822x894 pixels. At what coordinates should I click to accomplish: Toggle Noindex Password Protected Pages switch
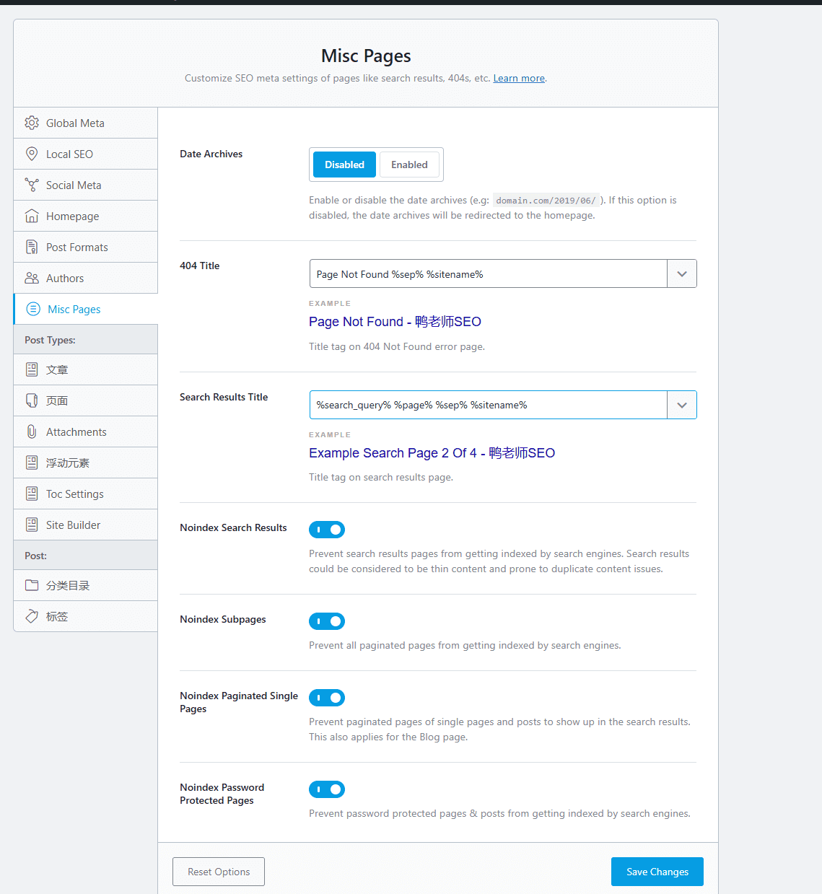[x=327, y=789]
